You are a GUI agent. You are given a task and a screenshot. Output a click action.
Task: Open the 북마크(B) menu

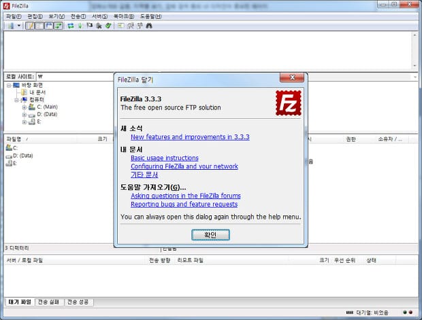point(124,17)
